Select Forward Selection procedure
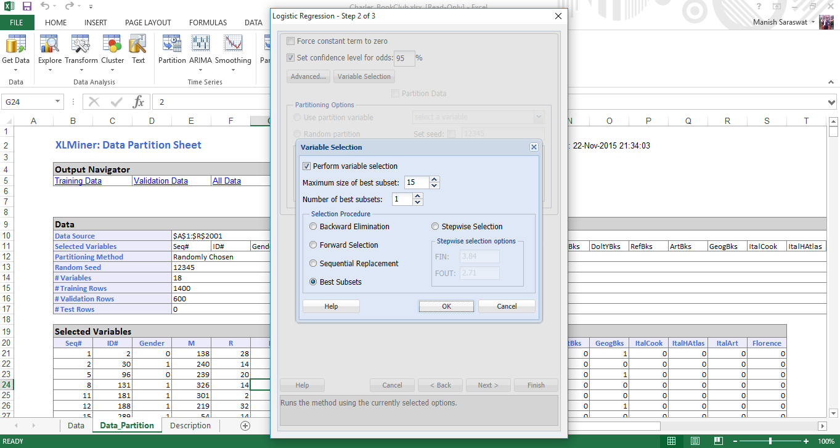840x448 pixels. (x=313, y=245)
